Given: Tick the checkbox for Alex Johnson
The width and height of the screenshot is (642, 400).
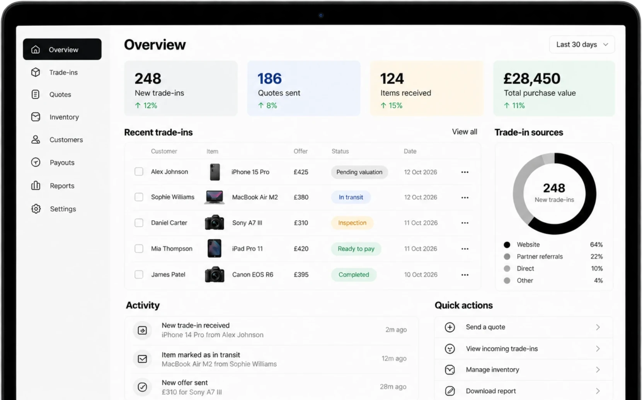Looking at the screenshot, I should (139, 172).
